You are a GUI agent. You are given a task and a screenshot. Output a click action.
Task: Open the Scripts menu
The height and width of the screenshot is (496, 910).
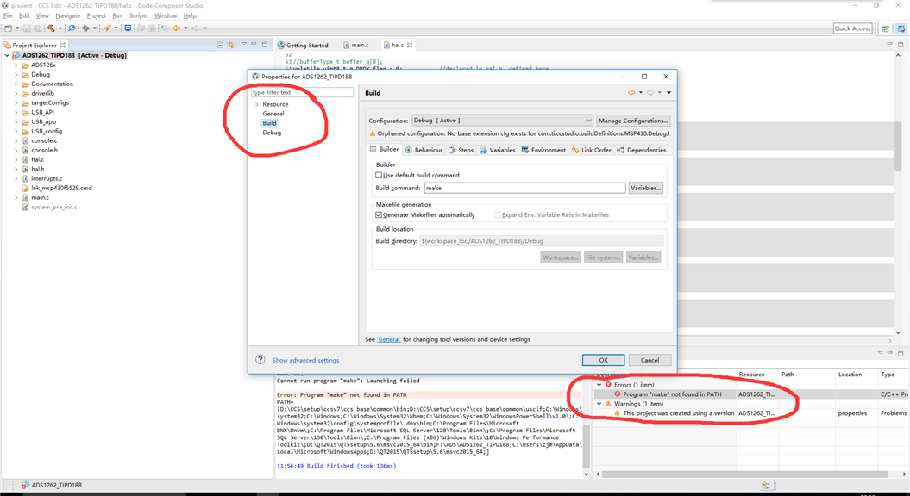pyautogui.click(x=138, y=15)
